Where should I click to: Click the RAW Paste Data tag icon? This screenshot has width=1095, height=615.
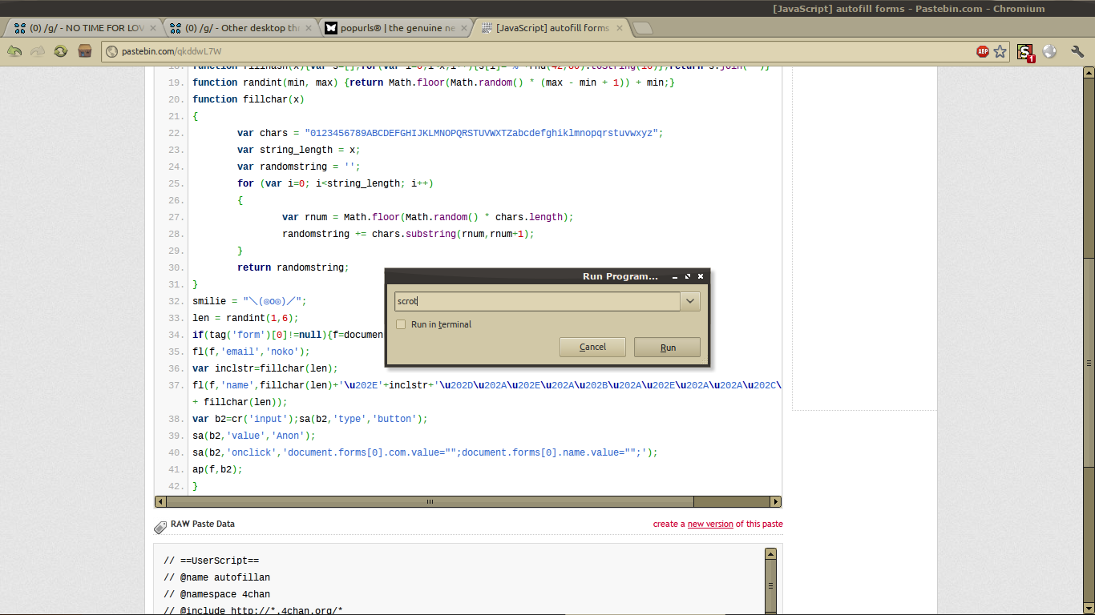point(160,526)
